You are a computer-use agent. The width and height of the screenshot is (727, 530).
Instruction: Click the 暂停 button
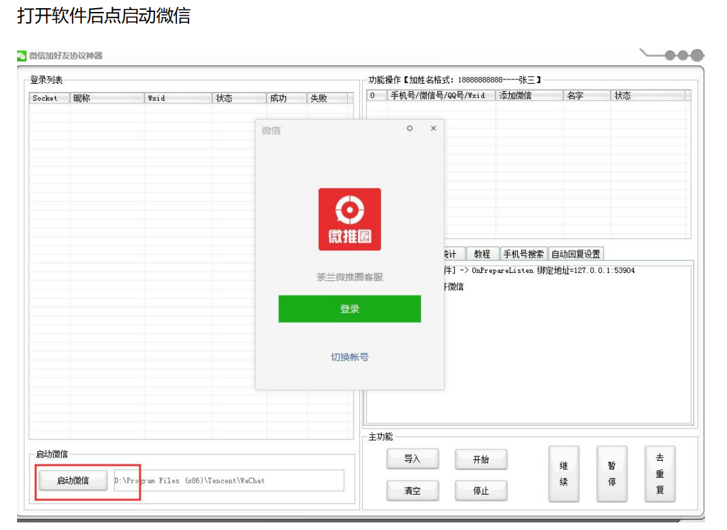coord(612,474)
